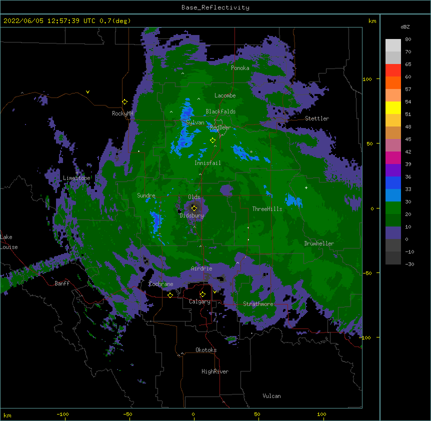Click the Innisfail label

point(207,163)
